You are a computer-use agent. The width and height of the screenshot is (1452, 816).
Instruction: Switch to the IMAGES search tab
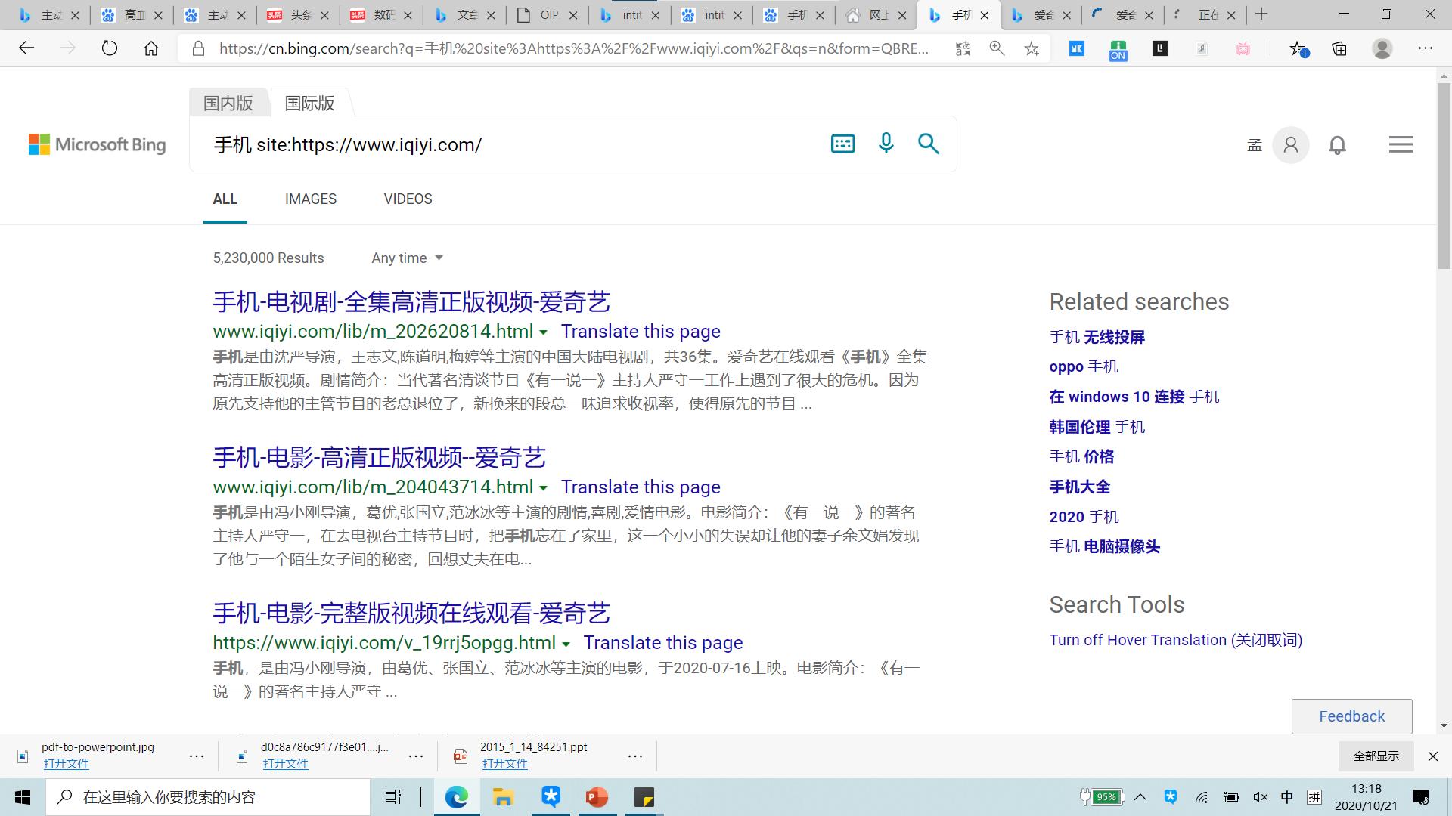310,199
